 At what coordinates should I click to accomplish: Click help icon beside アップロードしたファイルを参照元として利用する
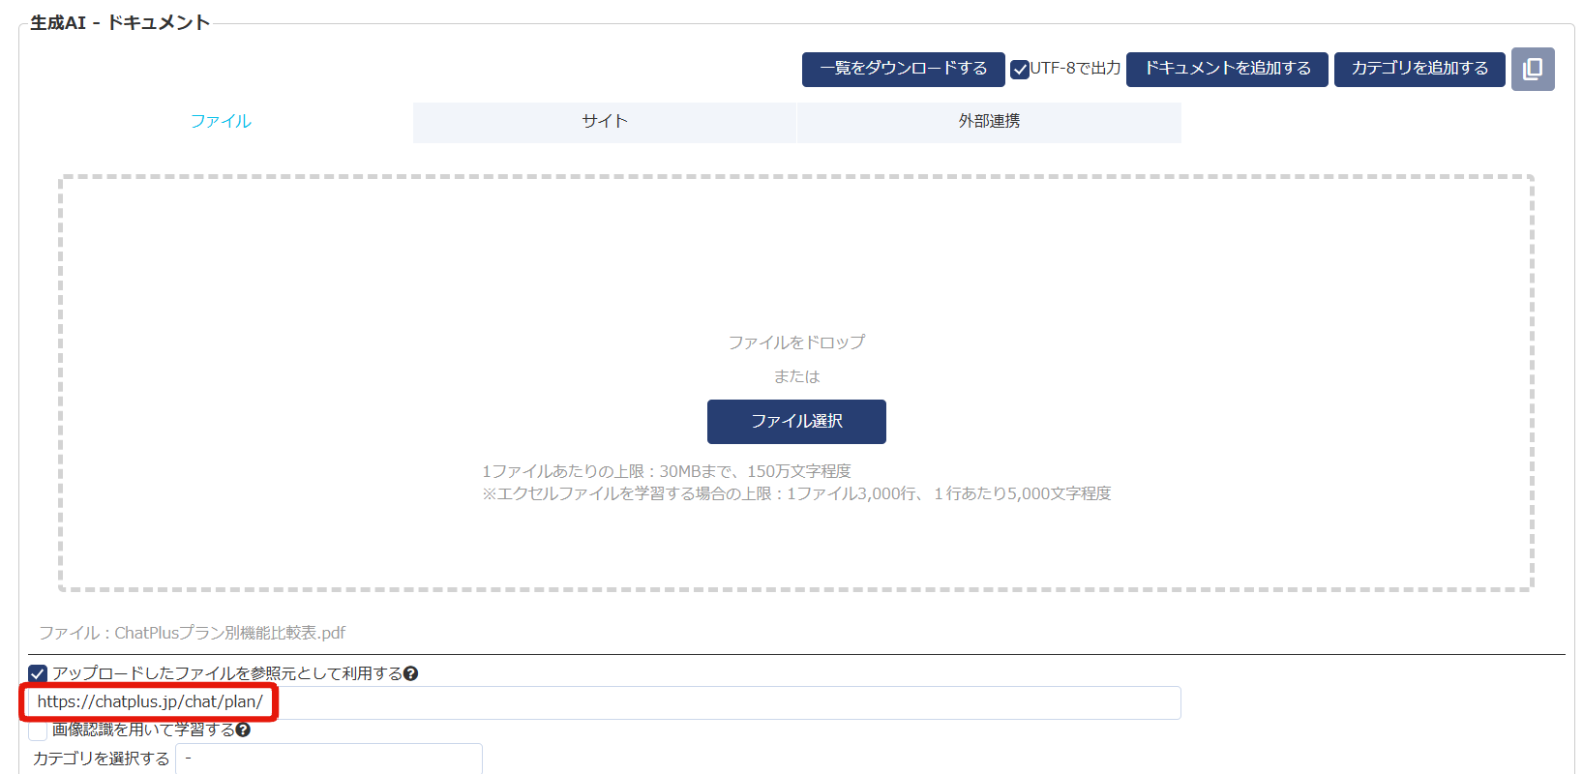411,673
